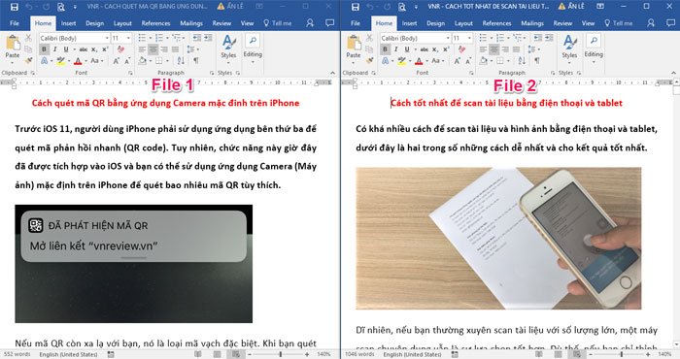The image size is (680, 359).
Task: Grow font size in left window
Action: coord(117,61)
